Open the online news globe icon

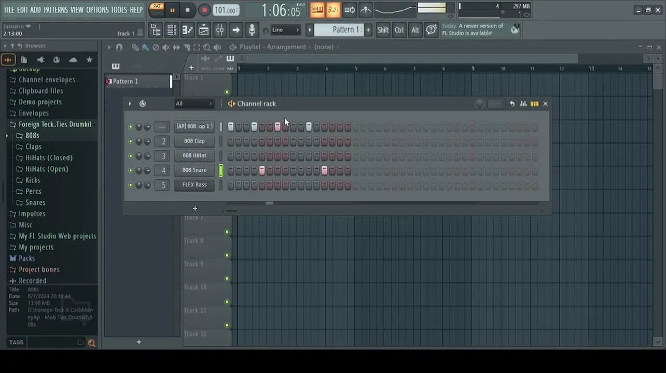pyautogui.click(x=515, y=29)
